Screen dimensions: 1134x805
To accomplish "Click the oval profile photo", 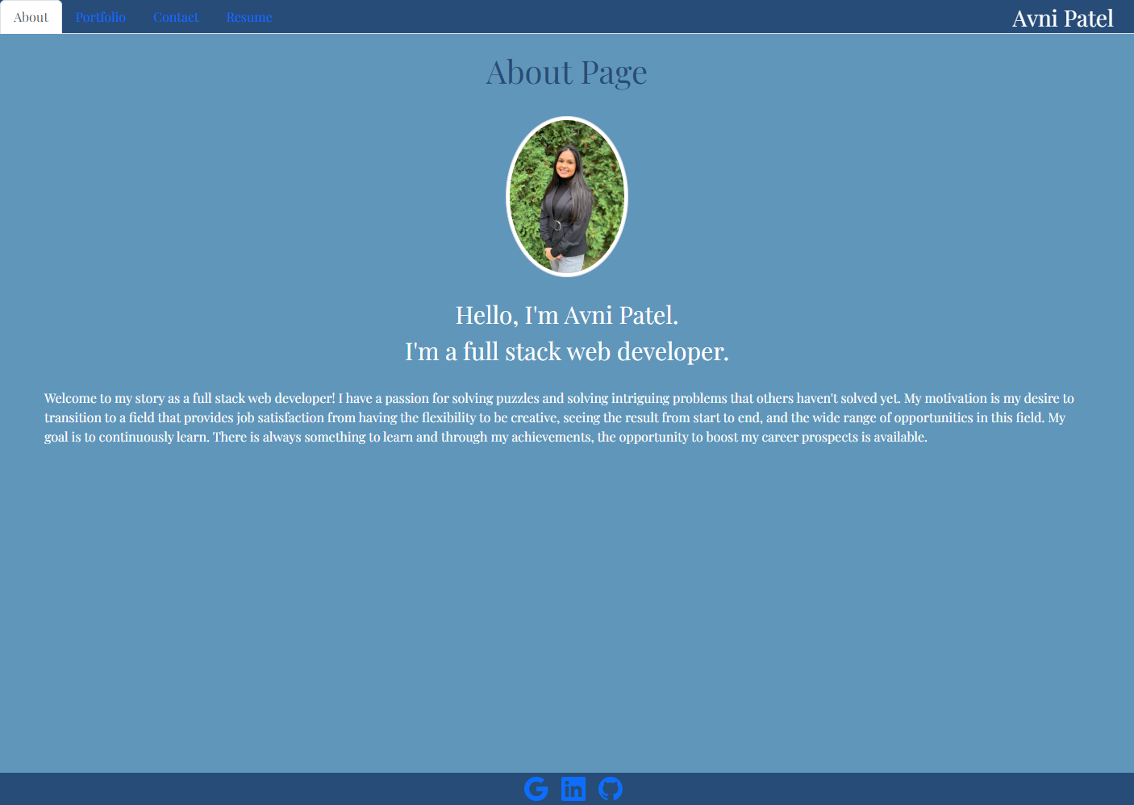I will tap(566, 196).
